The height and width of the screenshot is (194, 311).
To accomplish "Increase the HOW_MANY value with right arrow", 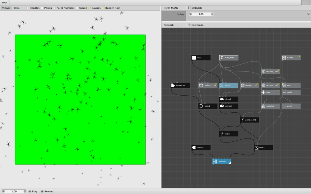I will pos(212,14).
